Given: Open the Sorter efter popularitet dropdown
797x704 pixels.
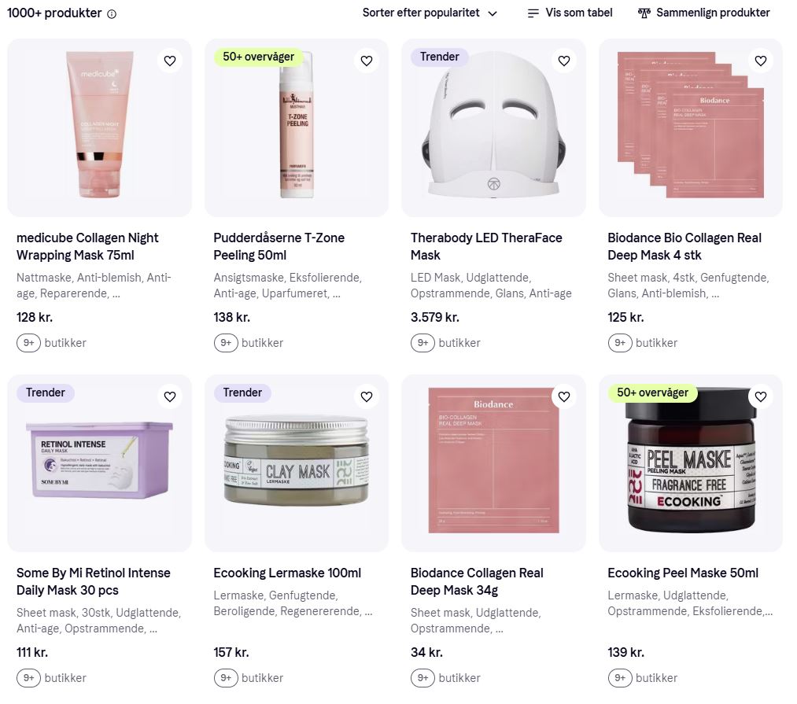Looking at the screenshot, I should [430, 13].
